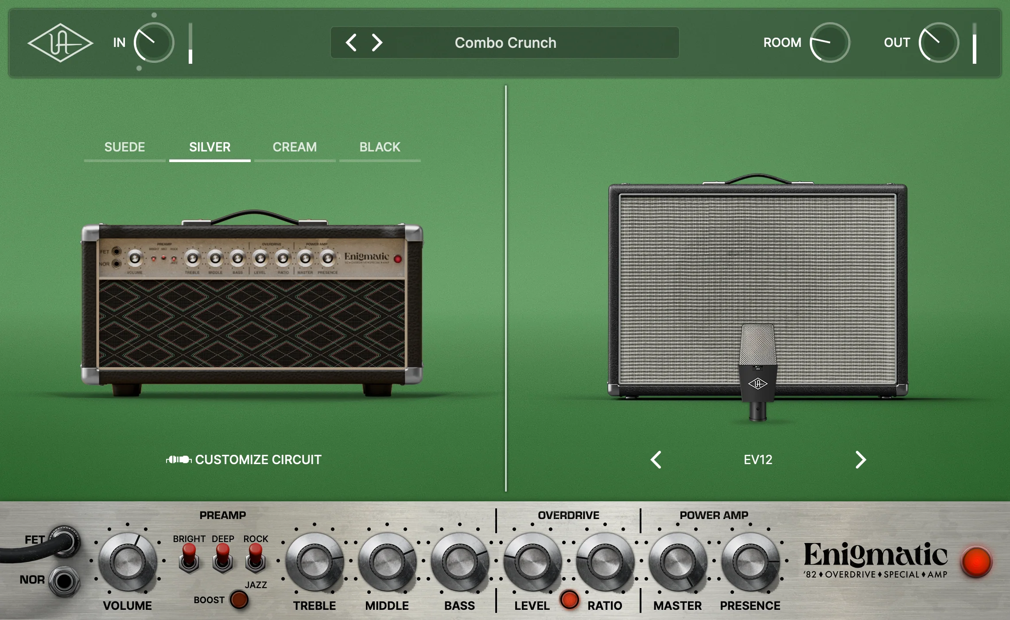Image resolution: width=1010 pixels, height=620 pixels.
Task: Click the MIDDLE knob
Action: coord(387,562)
